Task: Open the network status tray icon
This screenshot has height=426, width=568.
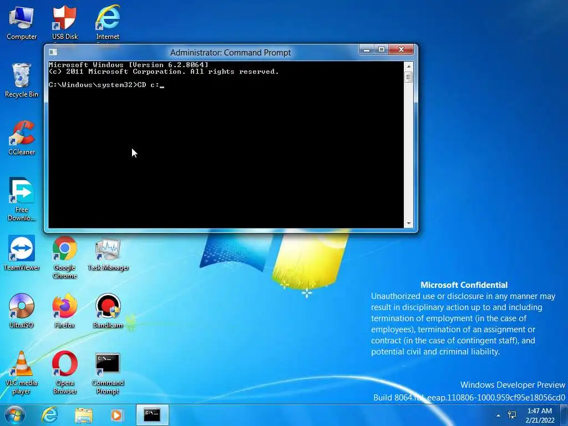Action: 512,415
